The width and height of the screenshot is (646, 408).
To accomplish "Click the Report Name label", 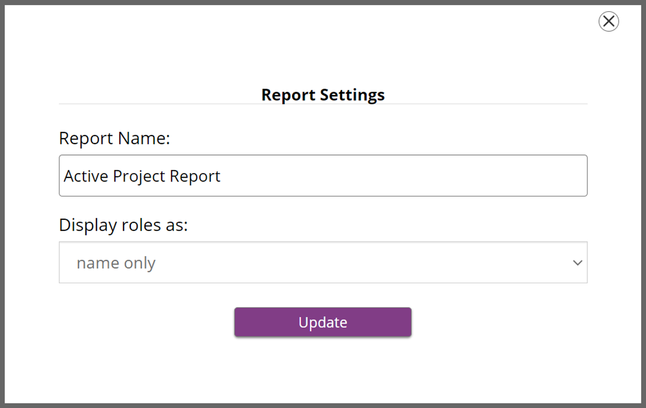I will [114, 138].
